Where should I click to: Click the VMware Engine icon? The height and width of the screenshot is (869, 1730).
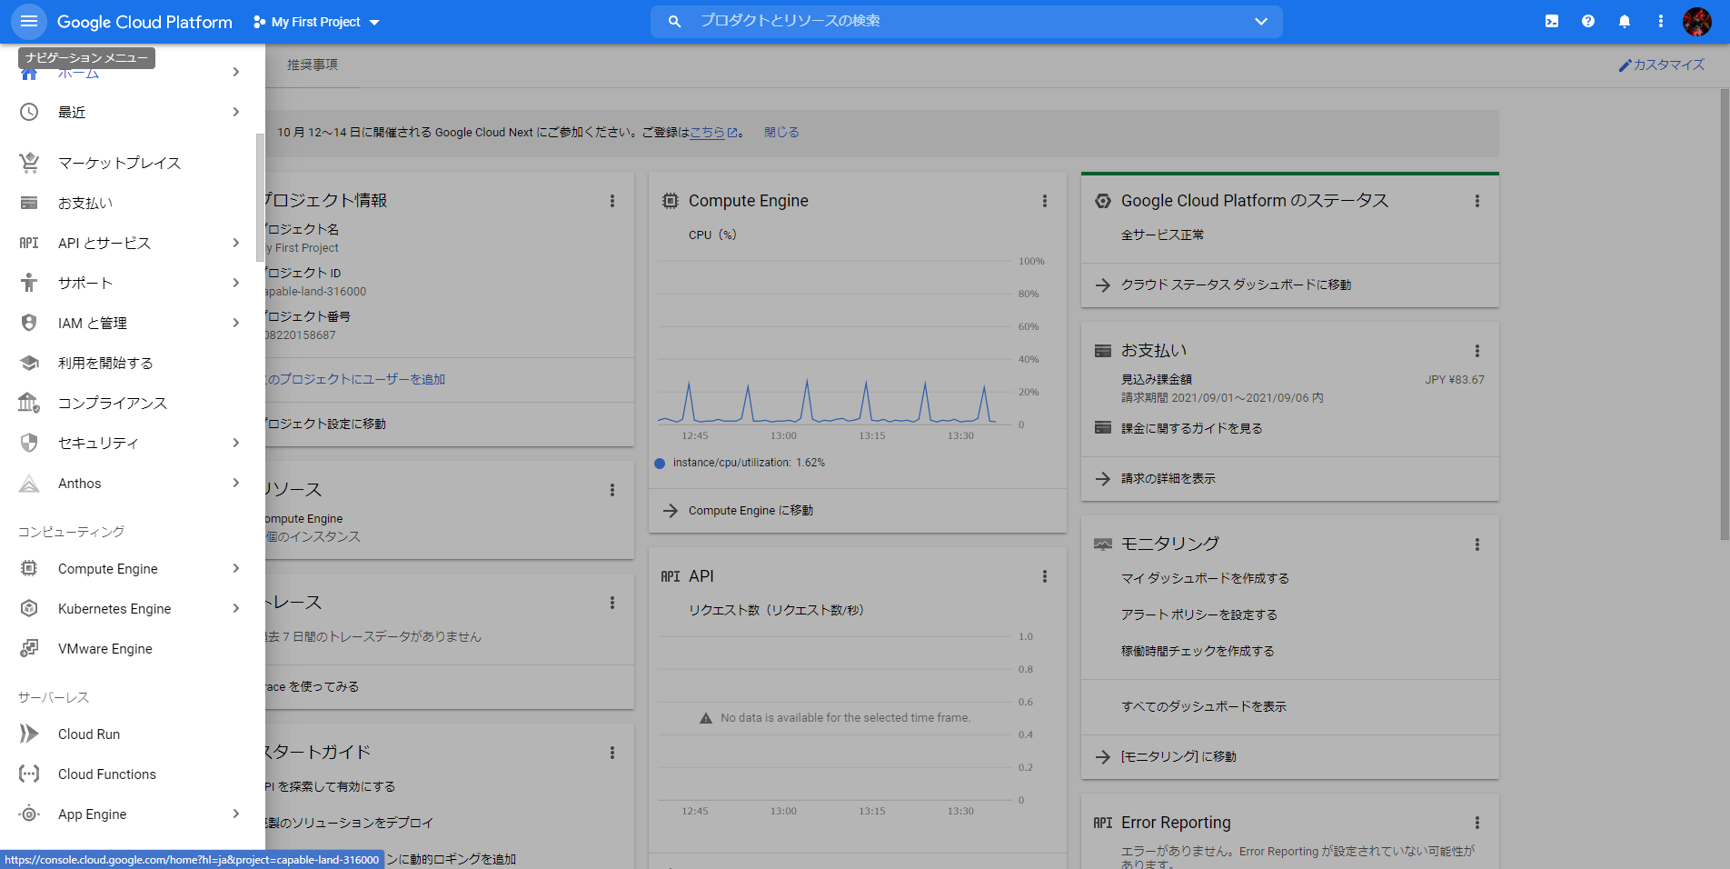[x=29, y=648]
